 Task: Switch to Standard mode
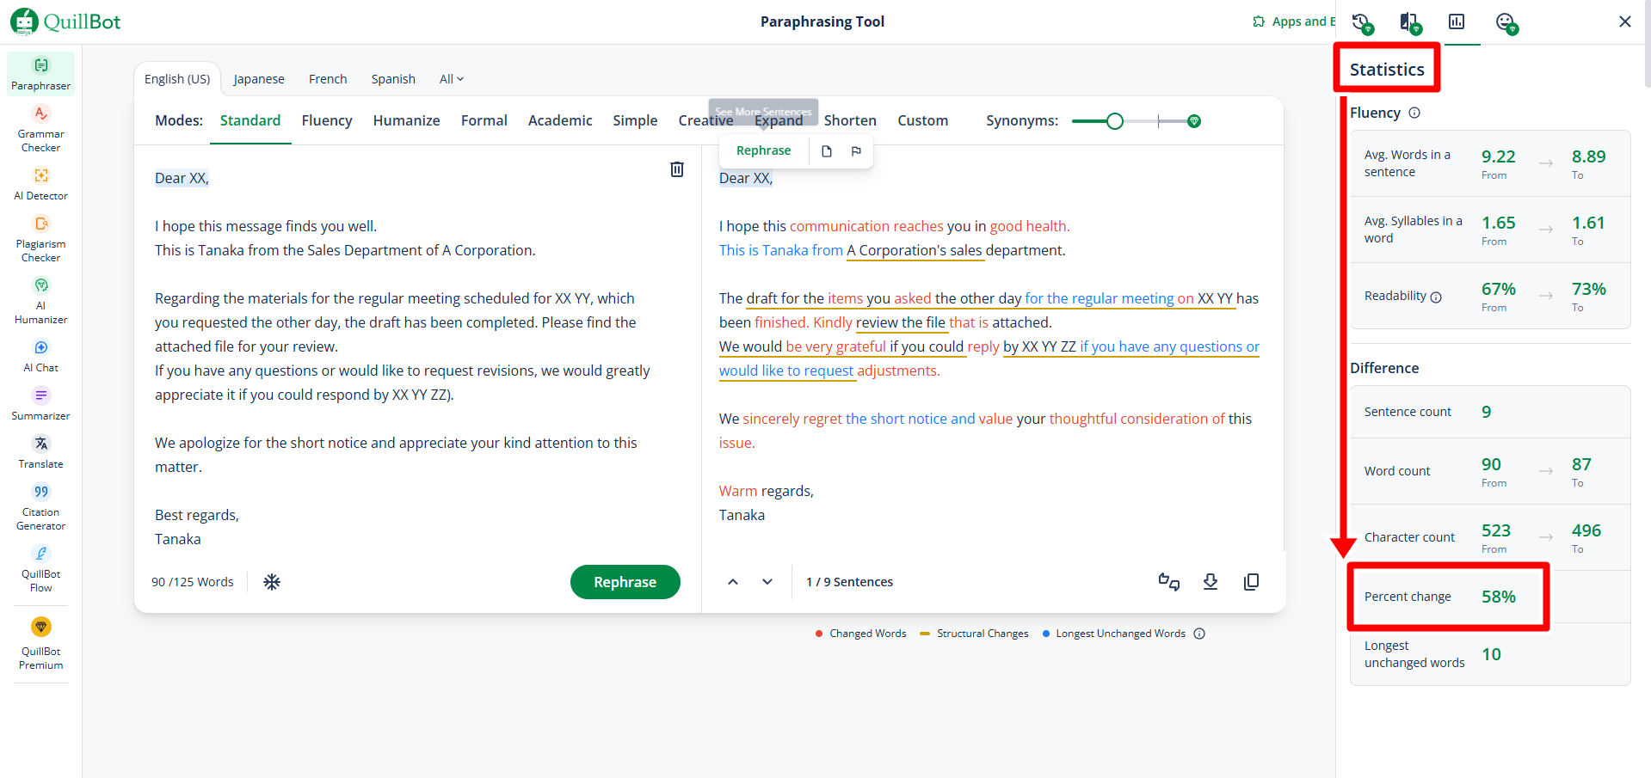250,120
